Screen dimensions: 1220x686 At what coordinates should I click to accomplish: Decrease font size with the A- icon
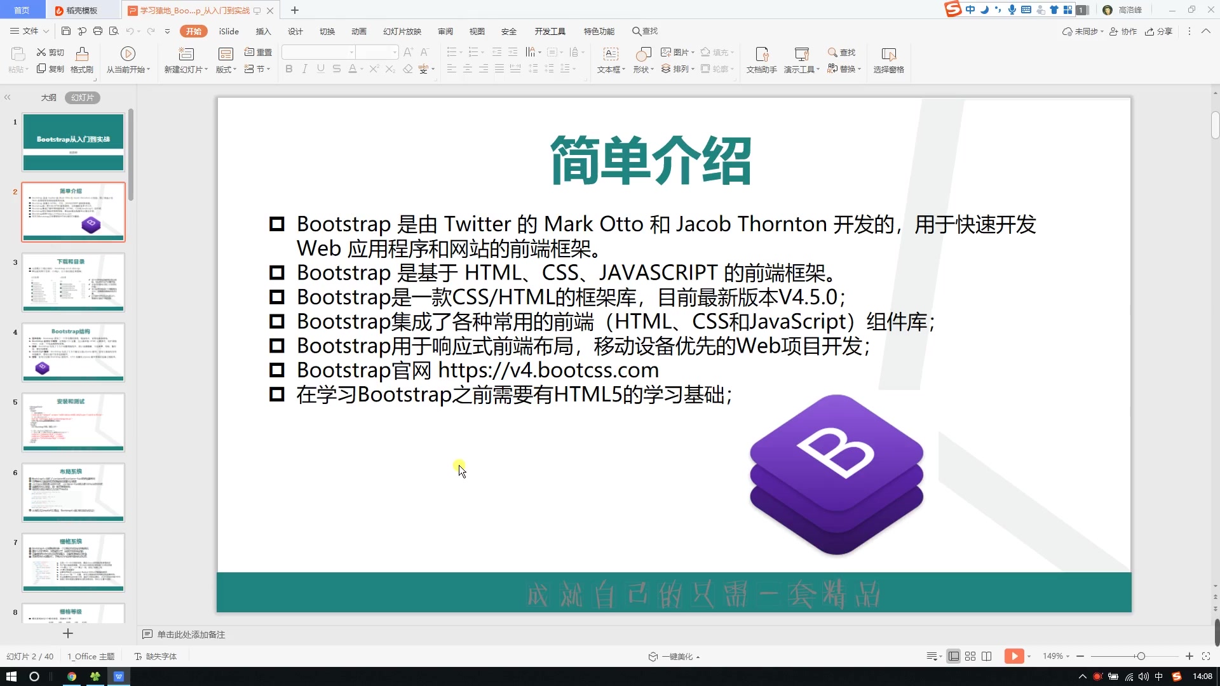pos(424,52)
